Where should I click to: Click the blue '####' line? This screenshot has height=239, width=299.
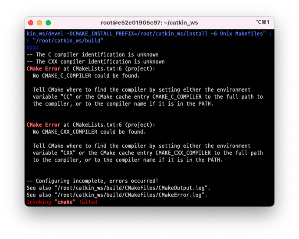[33, 47]
